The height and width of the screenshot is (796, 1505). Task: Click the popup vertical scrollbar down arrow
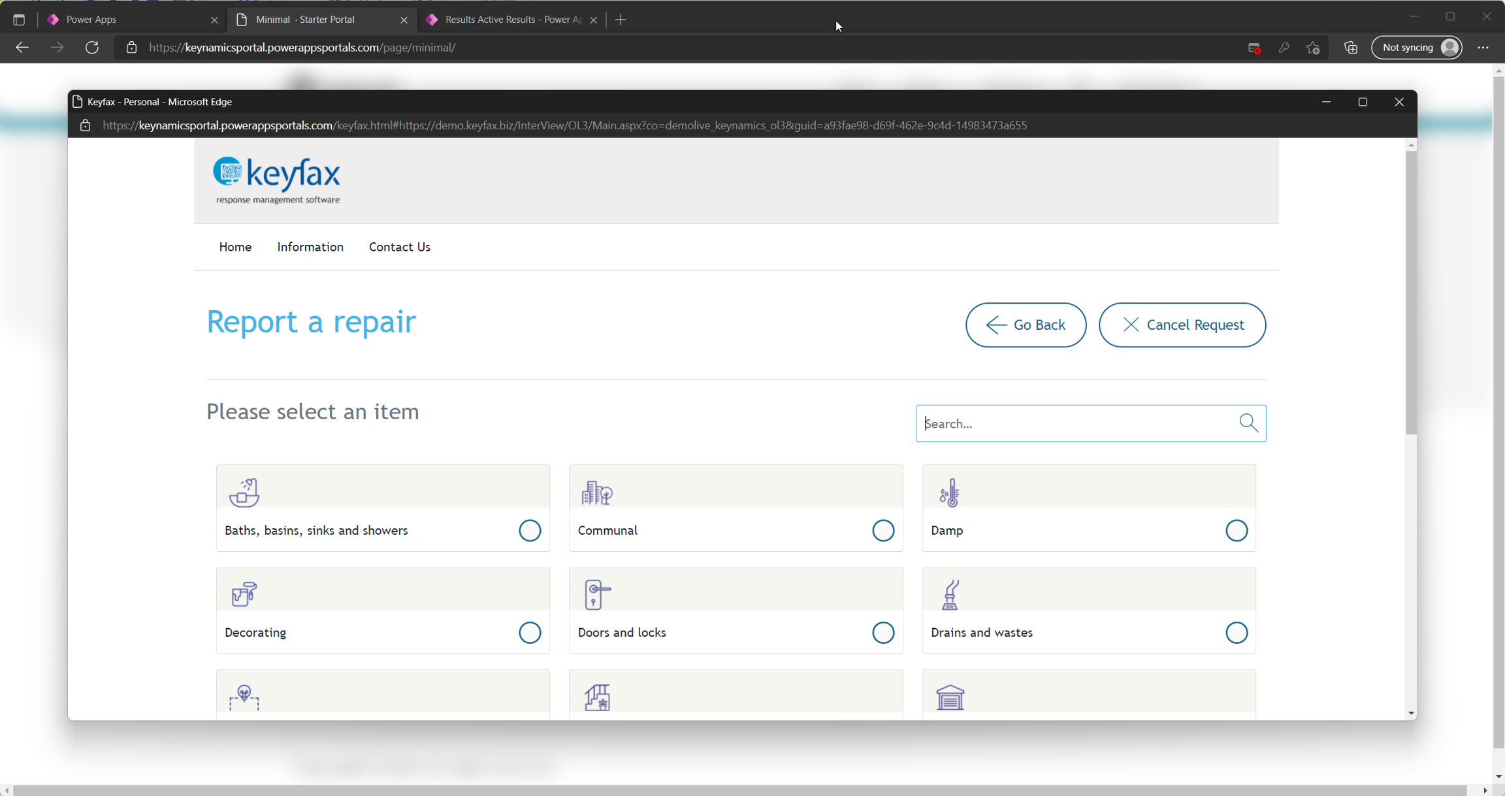(x=1411, y=714)
